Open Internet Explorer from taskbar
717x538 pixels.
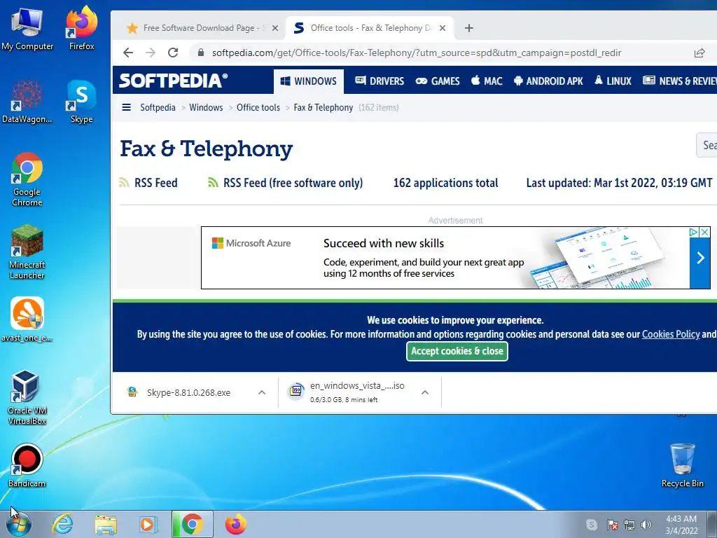[62, 524]
